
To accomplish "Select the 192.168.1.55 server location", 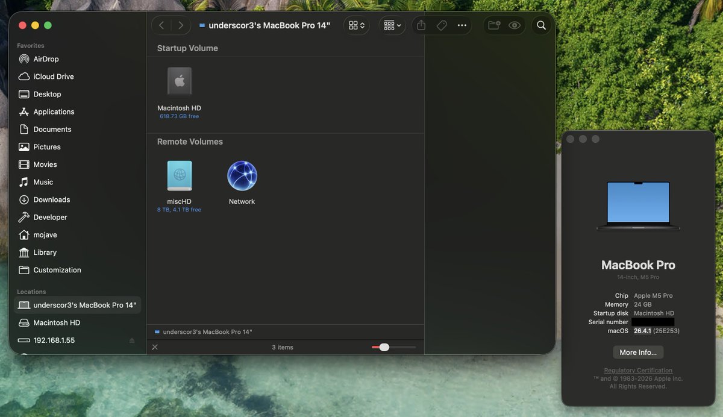I will tap(77, 340).
